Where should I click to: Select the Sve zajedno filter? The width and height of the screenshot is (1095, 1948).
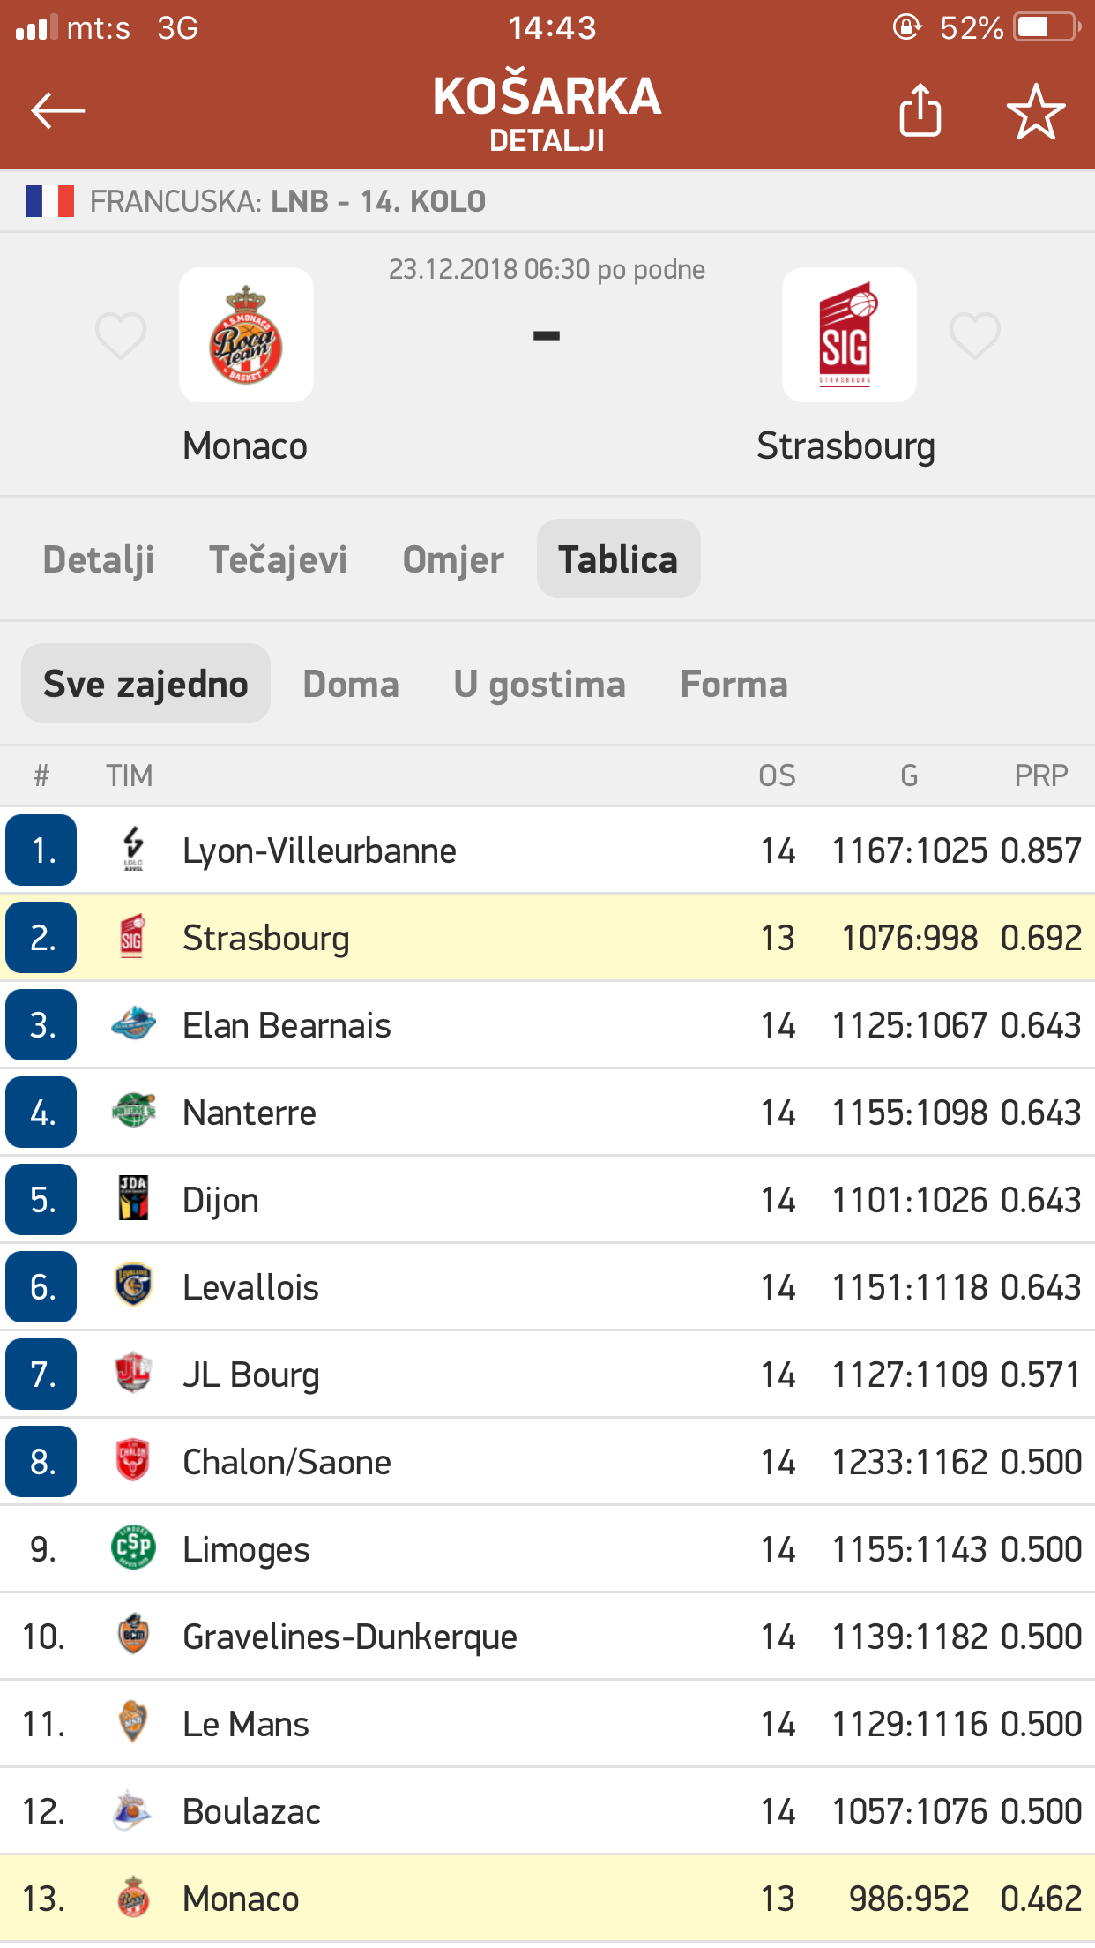click(145, 684)
